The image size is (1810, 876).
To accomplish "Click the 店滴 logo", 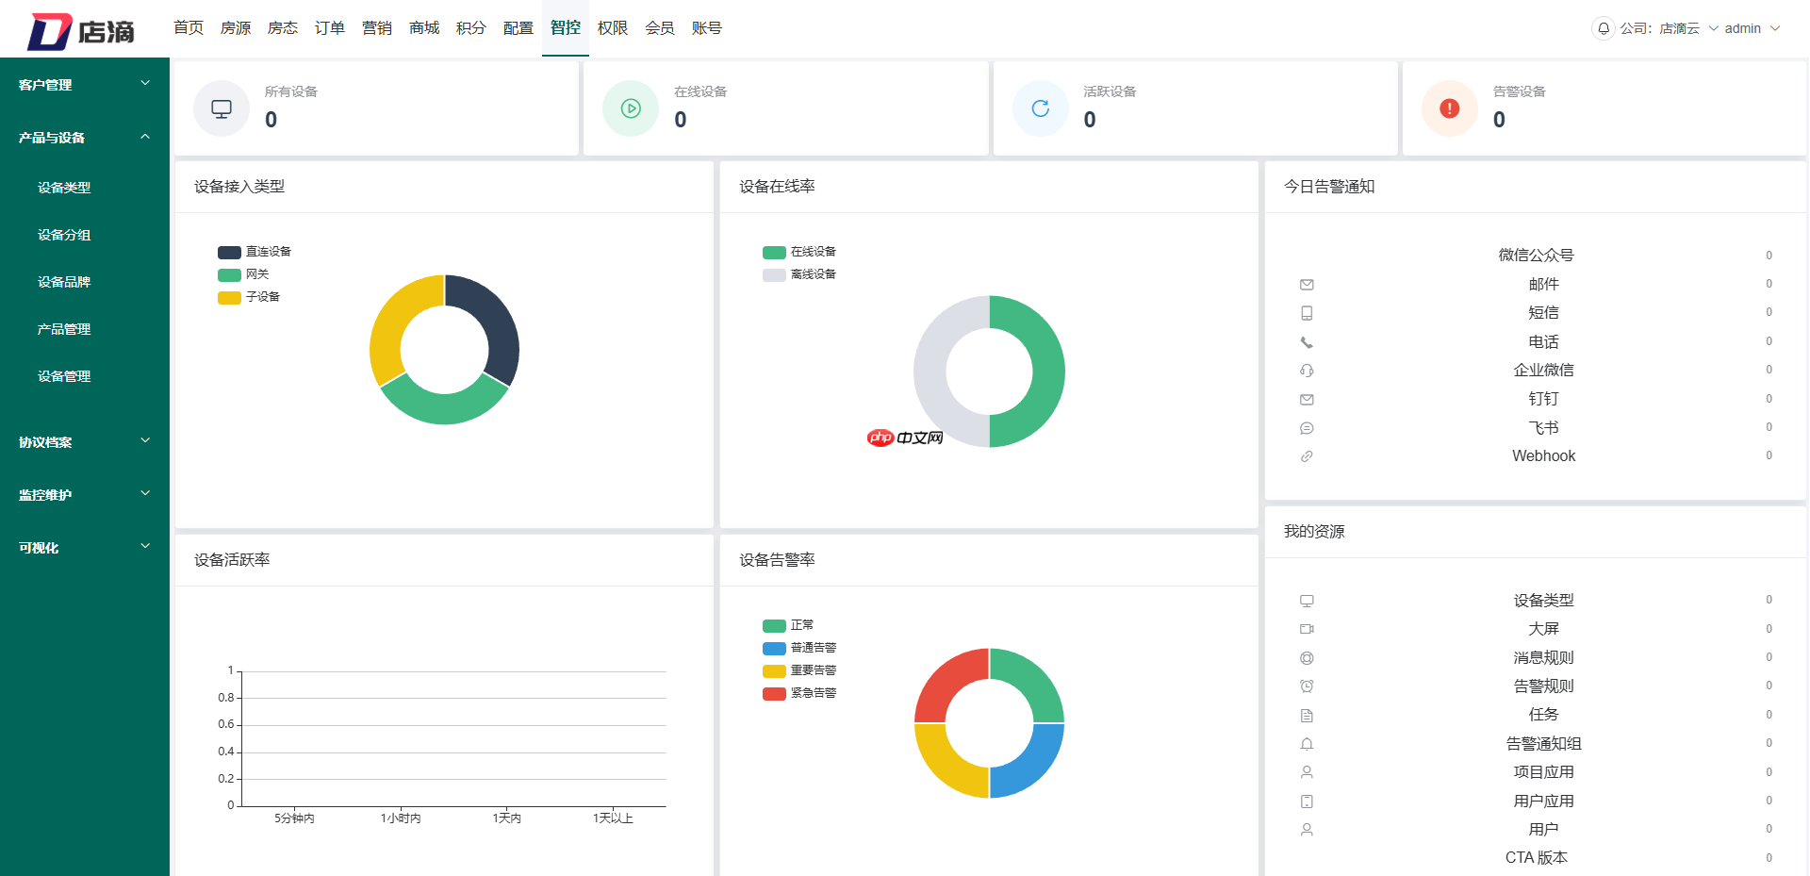I will pyautogui.click(x=80, y=28).
